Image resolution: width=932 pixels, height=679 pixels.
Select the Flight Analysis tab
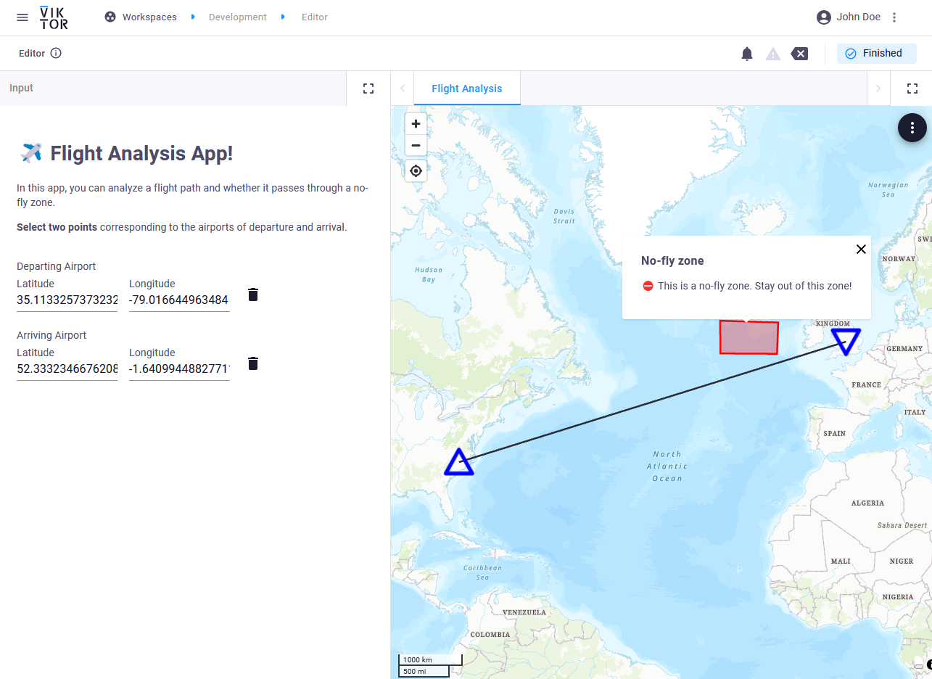466,89
